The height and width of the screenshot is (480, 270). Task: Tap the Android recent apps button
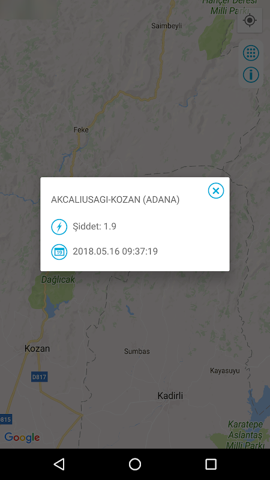point(211,464)
